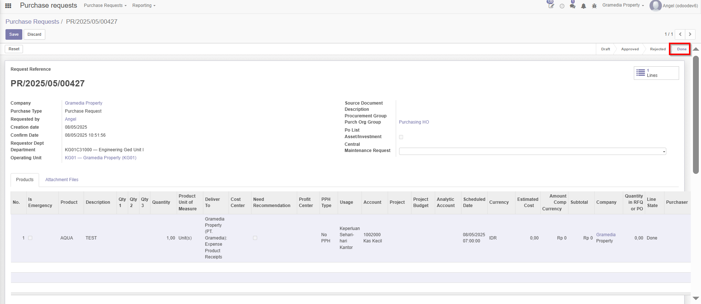The height and width of the screenshot is (304, 701).
Task: Select the Done status stage
Action: pyautogui.click(x=681, y=49)
